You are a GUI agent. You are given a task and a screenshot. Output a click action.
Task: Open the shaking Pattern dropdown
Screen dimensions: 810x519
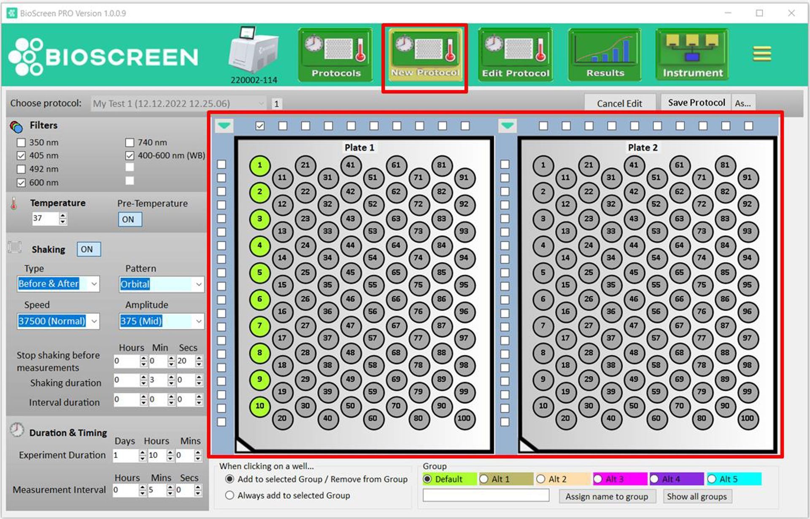click(199, 284)
